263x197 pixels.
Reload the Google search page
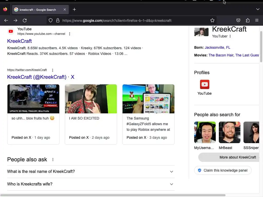tap(25, 21)
